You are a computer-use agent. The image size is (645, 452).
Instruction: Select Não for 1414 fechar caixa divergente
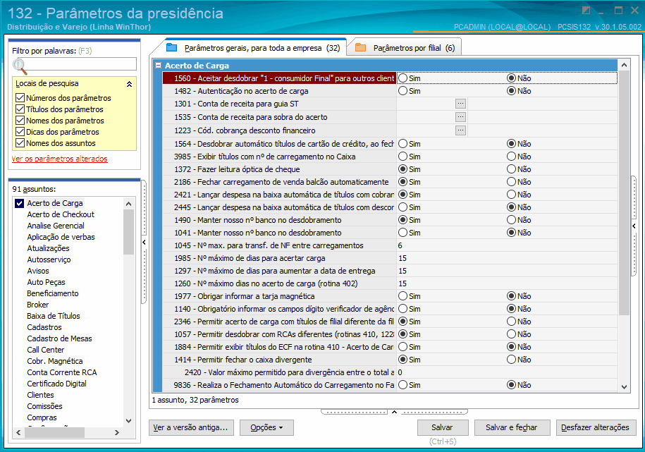511,360
